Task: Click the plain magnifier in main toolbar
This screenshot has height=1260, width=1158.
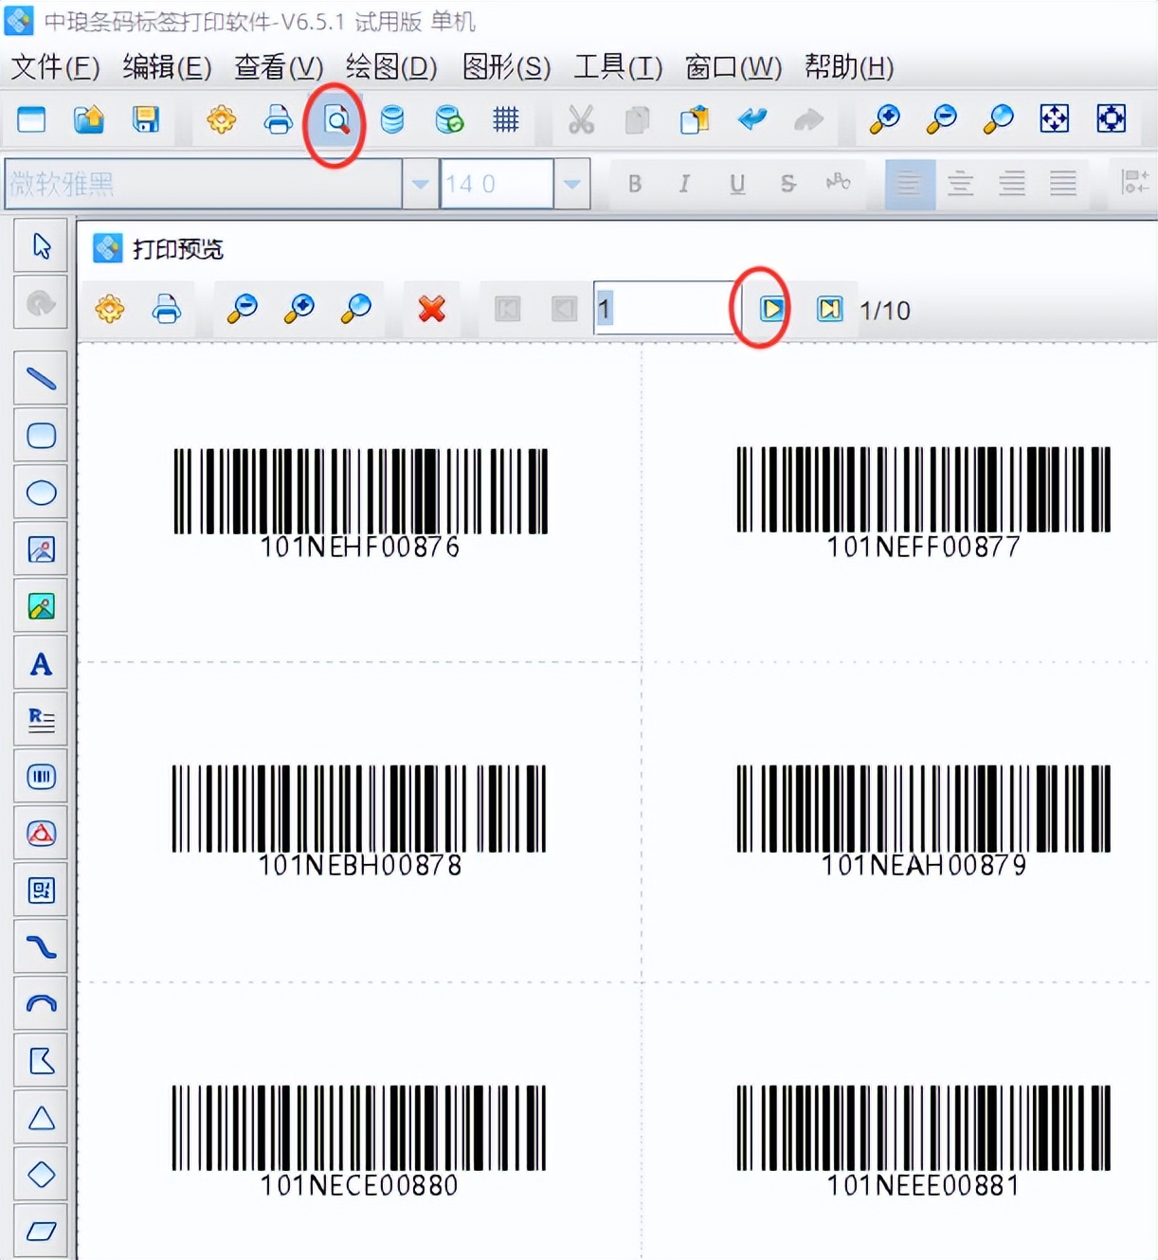Action: 998,119
